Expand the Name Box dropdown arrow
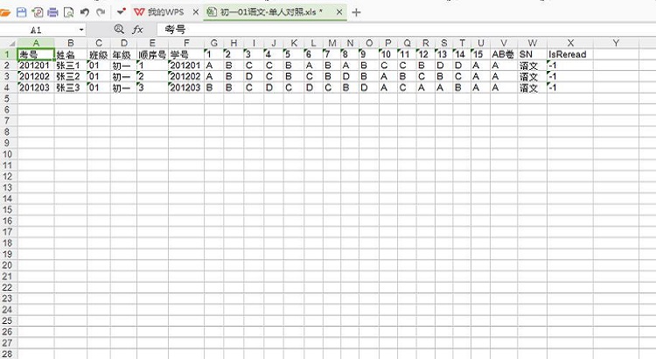This screenshot has height=359, width=656. 81,30
